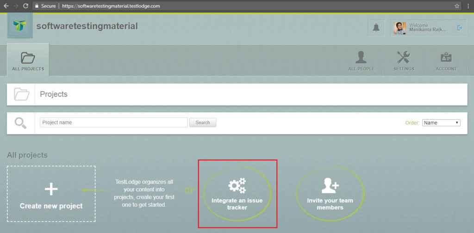Open the All People section
The image size is (474, 233).
[x=361, y=61]
